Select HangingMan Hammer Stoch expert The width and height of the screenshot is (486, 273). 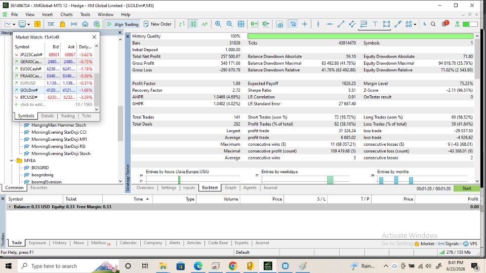coord(59,125)
